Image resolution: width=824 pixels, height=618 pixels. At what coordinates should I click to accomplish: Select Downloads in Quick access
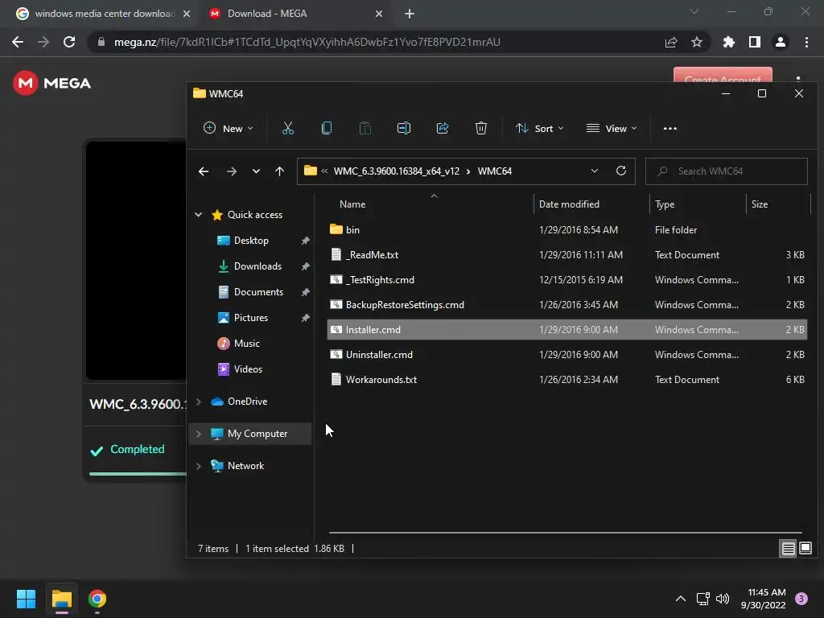(257, 266)
